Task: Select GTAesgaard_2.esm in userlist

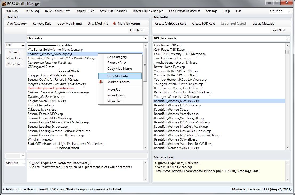Action: [41, 67]
